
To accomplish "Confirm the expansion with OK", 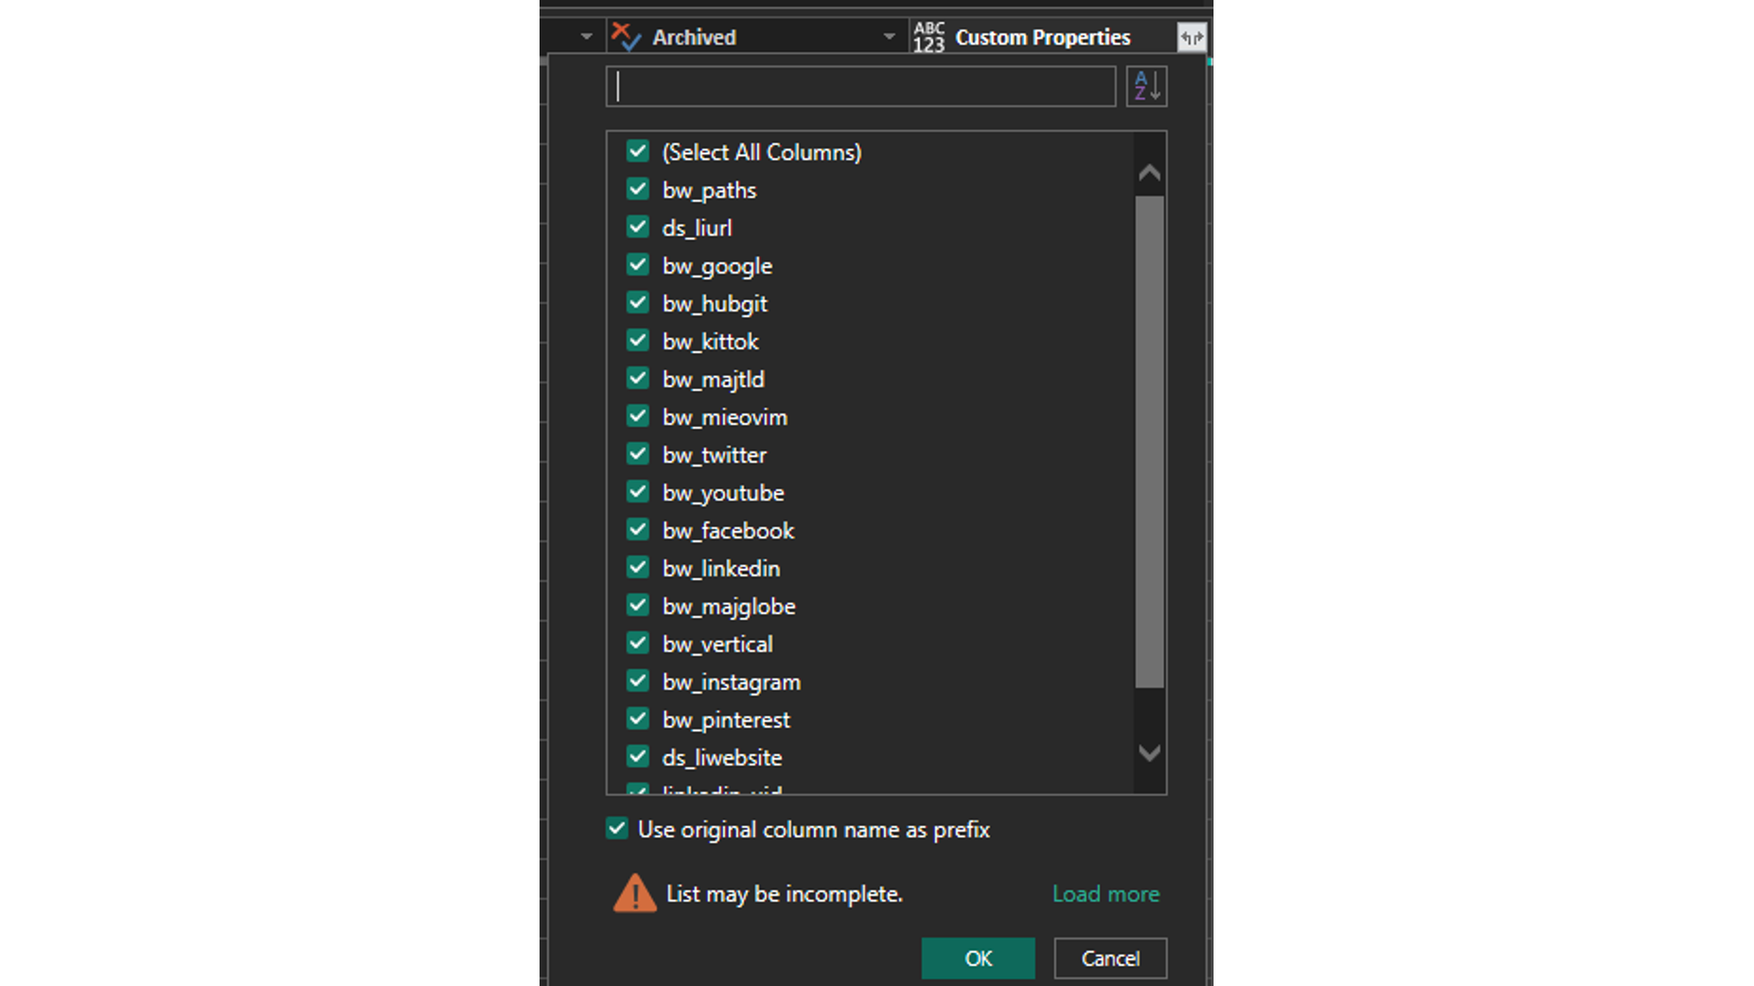I will pos(978,958).
